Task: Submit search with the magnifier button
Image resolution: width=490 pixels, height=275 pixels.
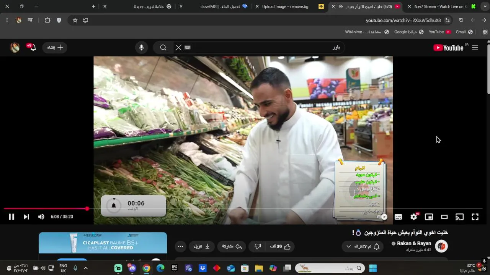Action: pyautogui.click(x=163, y=47)
